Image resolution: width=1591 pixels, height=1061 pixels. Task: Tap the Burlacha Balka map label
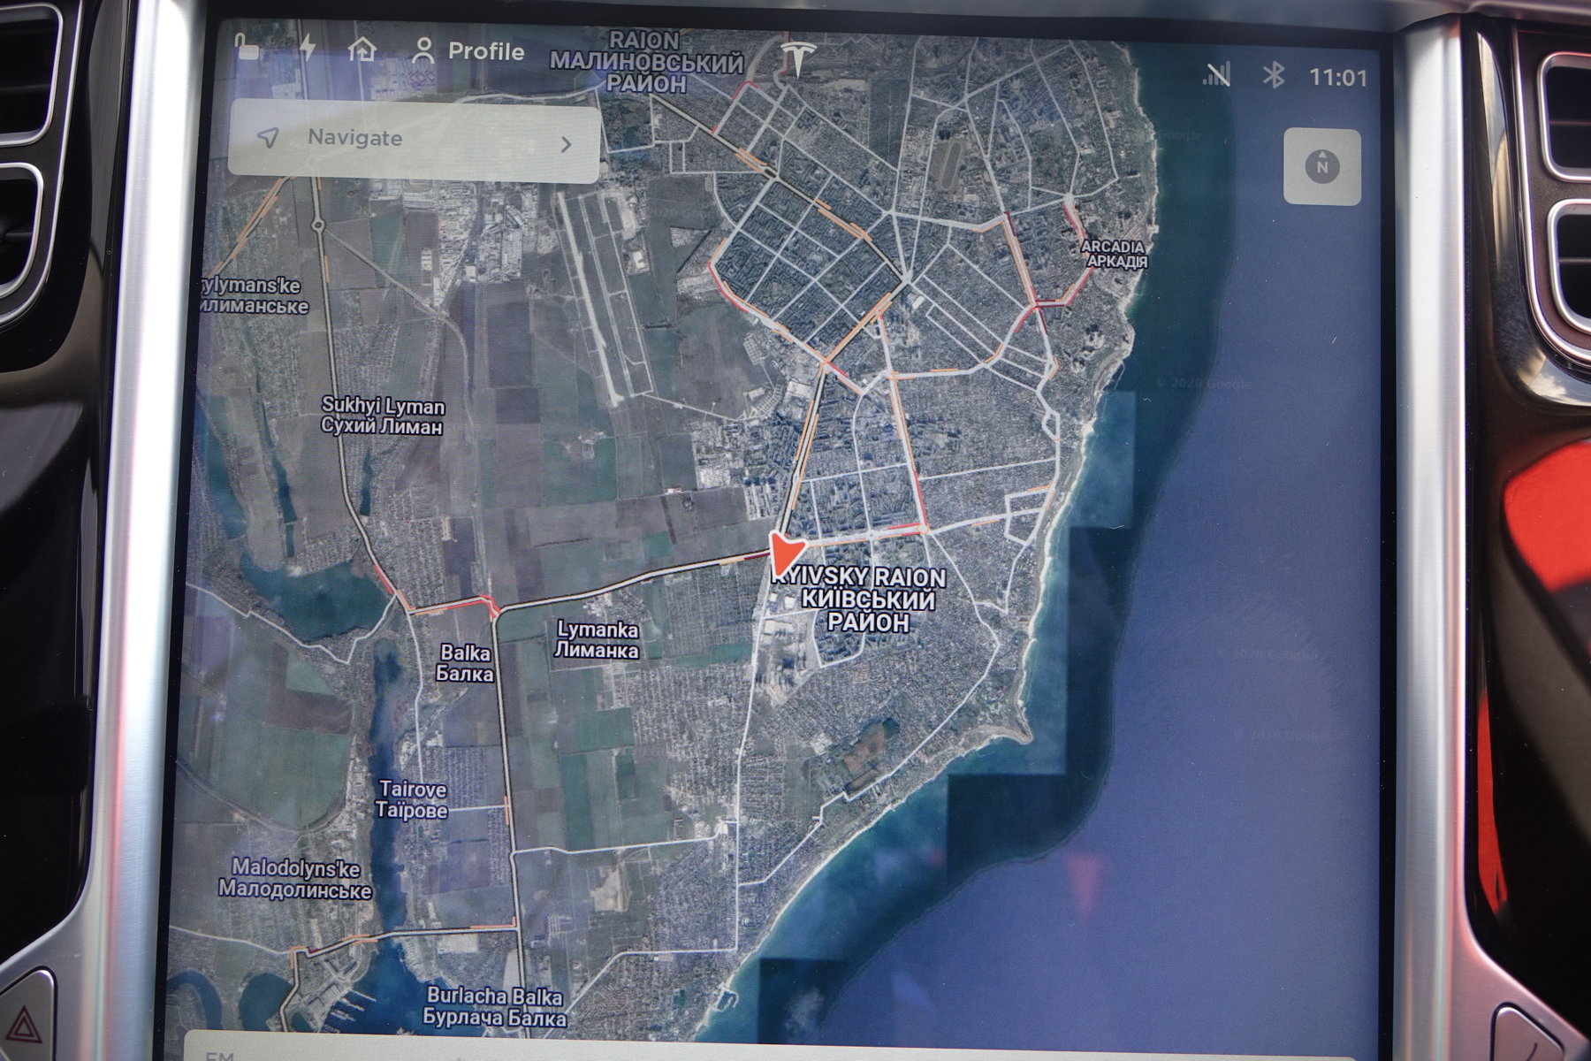pyautogui.click(x=494, y=1007)
